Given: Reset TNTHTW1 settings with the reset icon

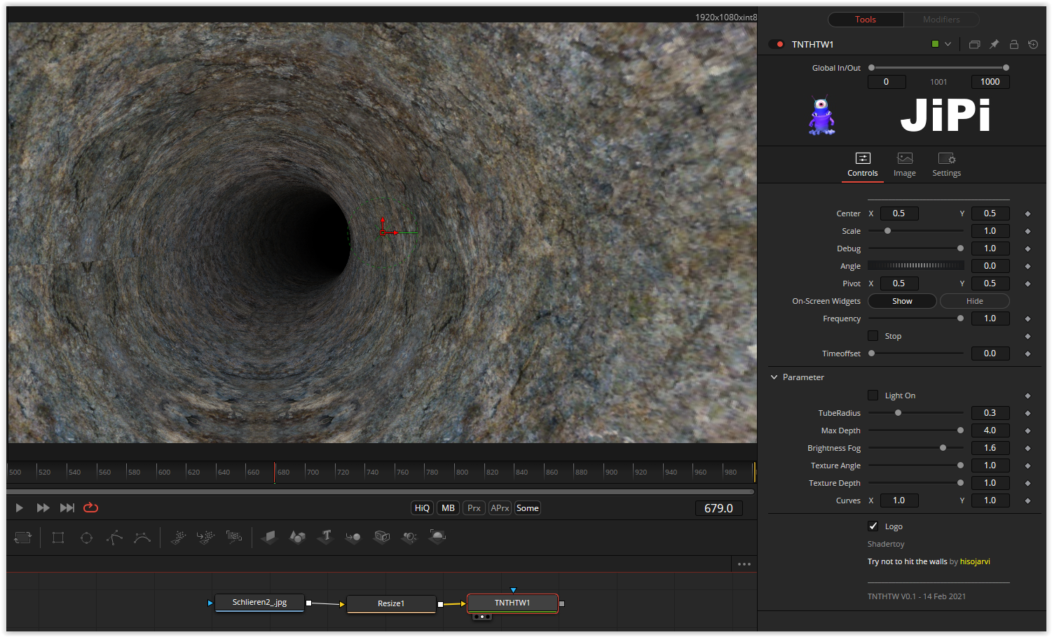Looking at the screenshot, I should pos(1033,44).
